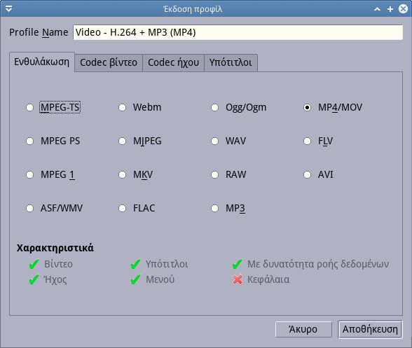This screenshot has height=348, width=412.
Task: Click the plus maximize icon in title bar
Action: [390, 9]
